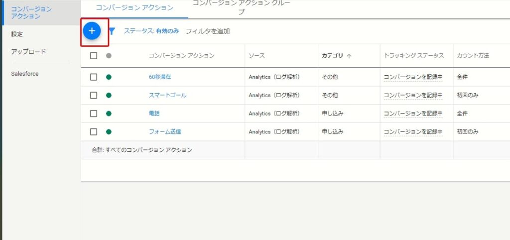This screenshot has height=240, width=510.
Task: Click green status dot for 電話 row
Action: pyautogui.click(x=109, y=114)
